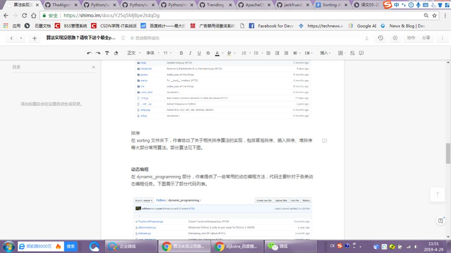This screenshot has width=451, height=253.
Task: Open WeChat from the Windows taskbar
Action: [x=280, y=246]
